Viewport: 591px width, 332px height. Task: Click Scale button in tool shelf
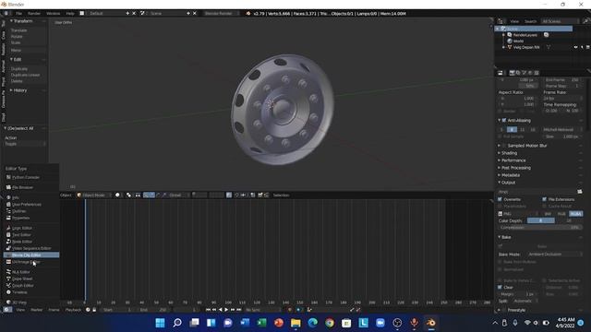pos(27,43)
